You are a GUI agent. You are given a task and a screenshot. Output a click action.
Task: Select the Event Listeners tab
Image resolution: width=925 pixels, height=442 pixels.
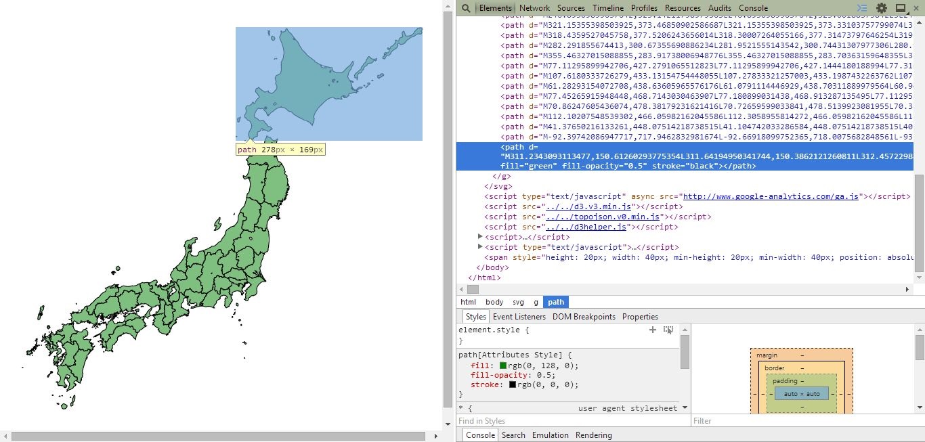tap(519, 317)
